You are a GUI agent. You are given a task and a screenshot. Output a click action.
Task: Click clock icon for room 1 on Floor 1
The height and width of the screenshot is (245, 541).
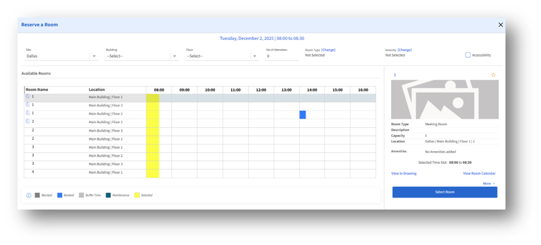(28, 97)
